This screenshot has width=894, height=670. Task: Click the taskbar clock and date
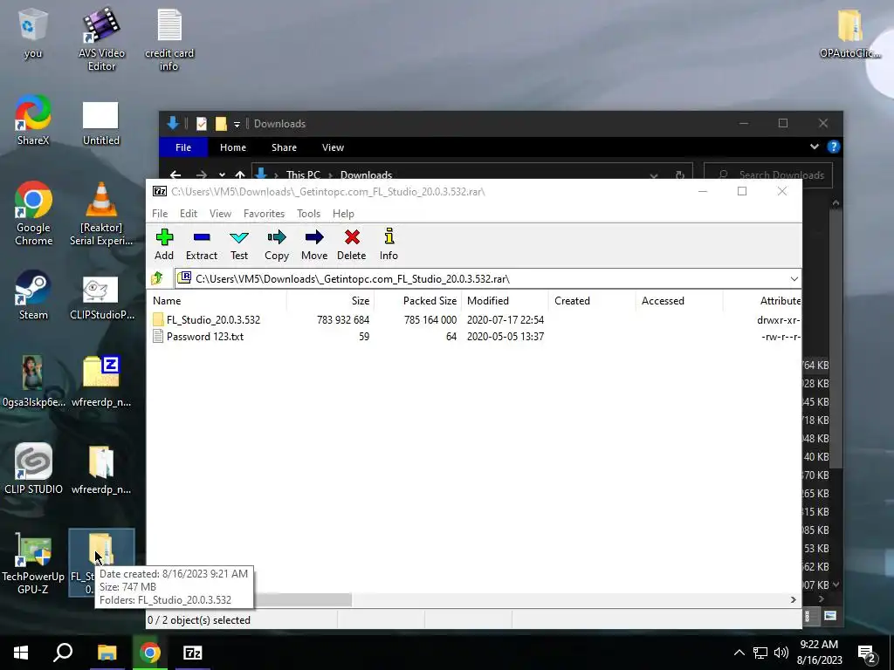819,653
